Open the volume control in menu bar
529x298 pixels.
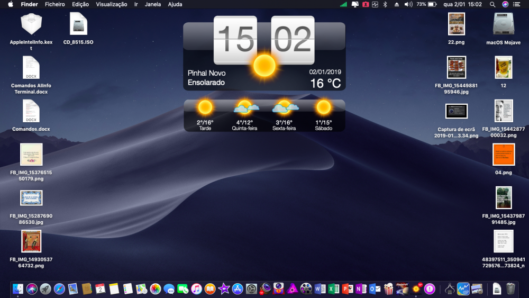pyautogui.click(x=408, y=4)
